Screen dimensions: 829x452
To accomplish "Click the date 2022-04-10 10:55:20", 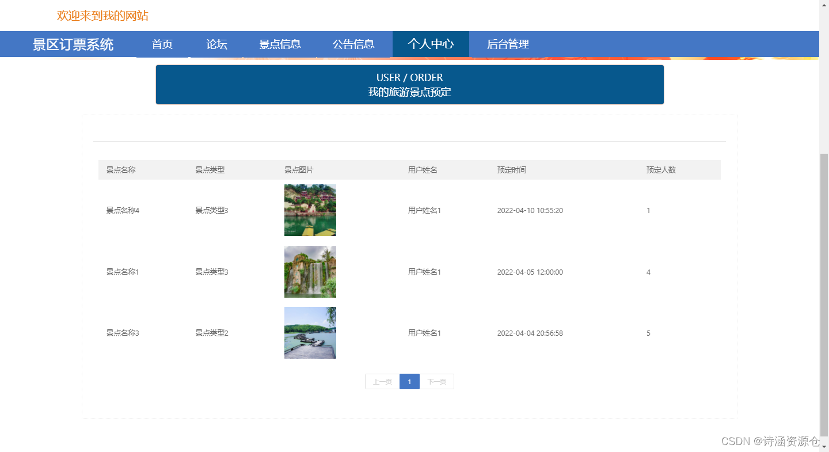I will [530, 210].
